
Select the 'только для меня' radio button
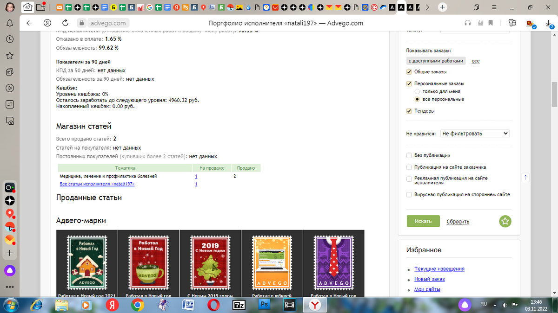(418, 91)
